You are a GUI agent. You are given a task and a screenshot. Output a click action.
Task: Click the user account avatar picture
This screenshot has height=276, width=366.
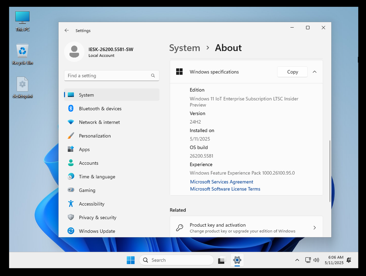74,52
